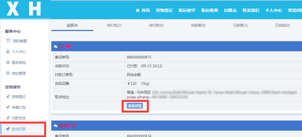Go to 自取点 in the navigation bar

230,10
